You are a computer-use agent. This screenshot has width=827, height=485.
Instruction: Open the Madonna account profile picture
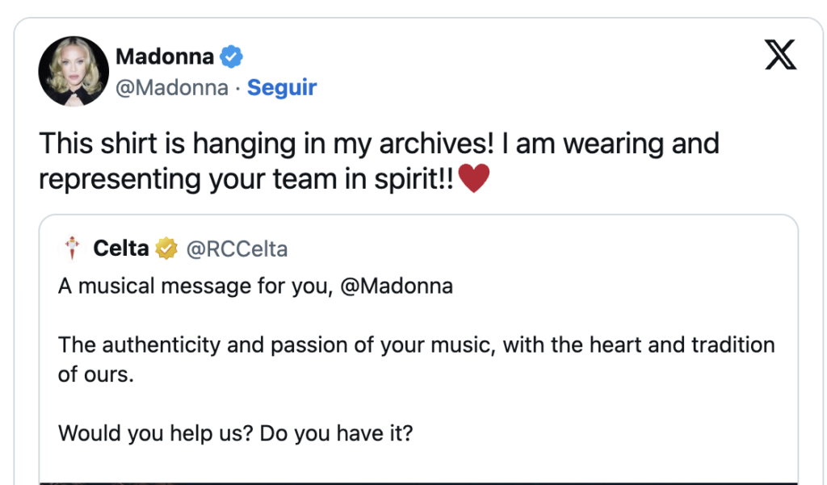click(x=73, y=71)
